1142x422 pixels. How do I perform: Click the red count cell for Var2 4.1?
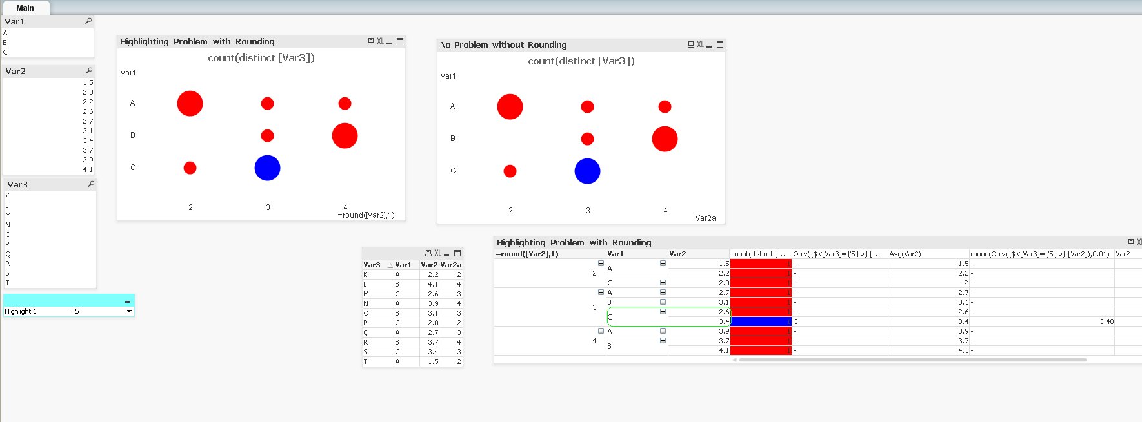(761, 350)
